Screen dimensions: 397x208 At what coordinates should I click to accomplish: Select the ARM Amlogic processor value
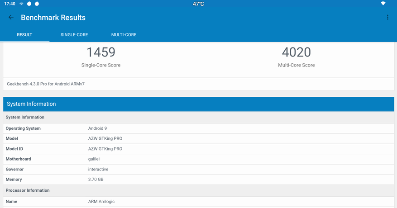[x=101, y=201]
